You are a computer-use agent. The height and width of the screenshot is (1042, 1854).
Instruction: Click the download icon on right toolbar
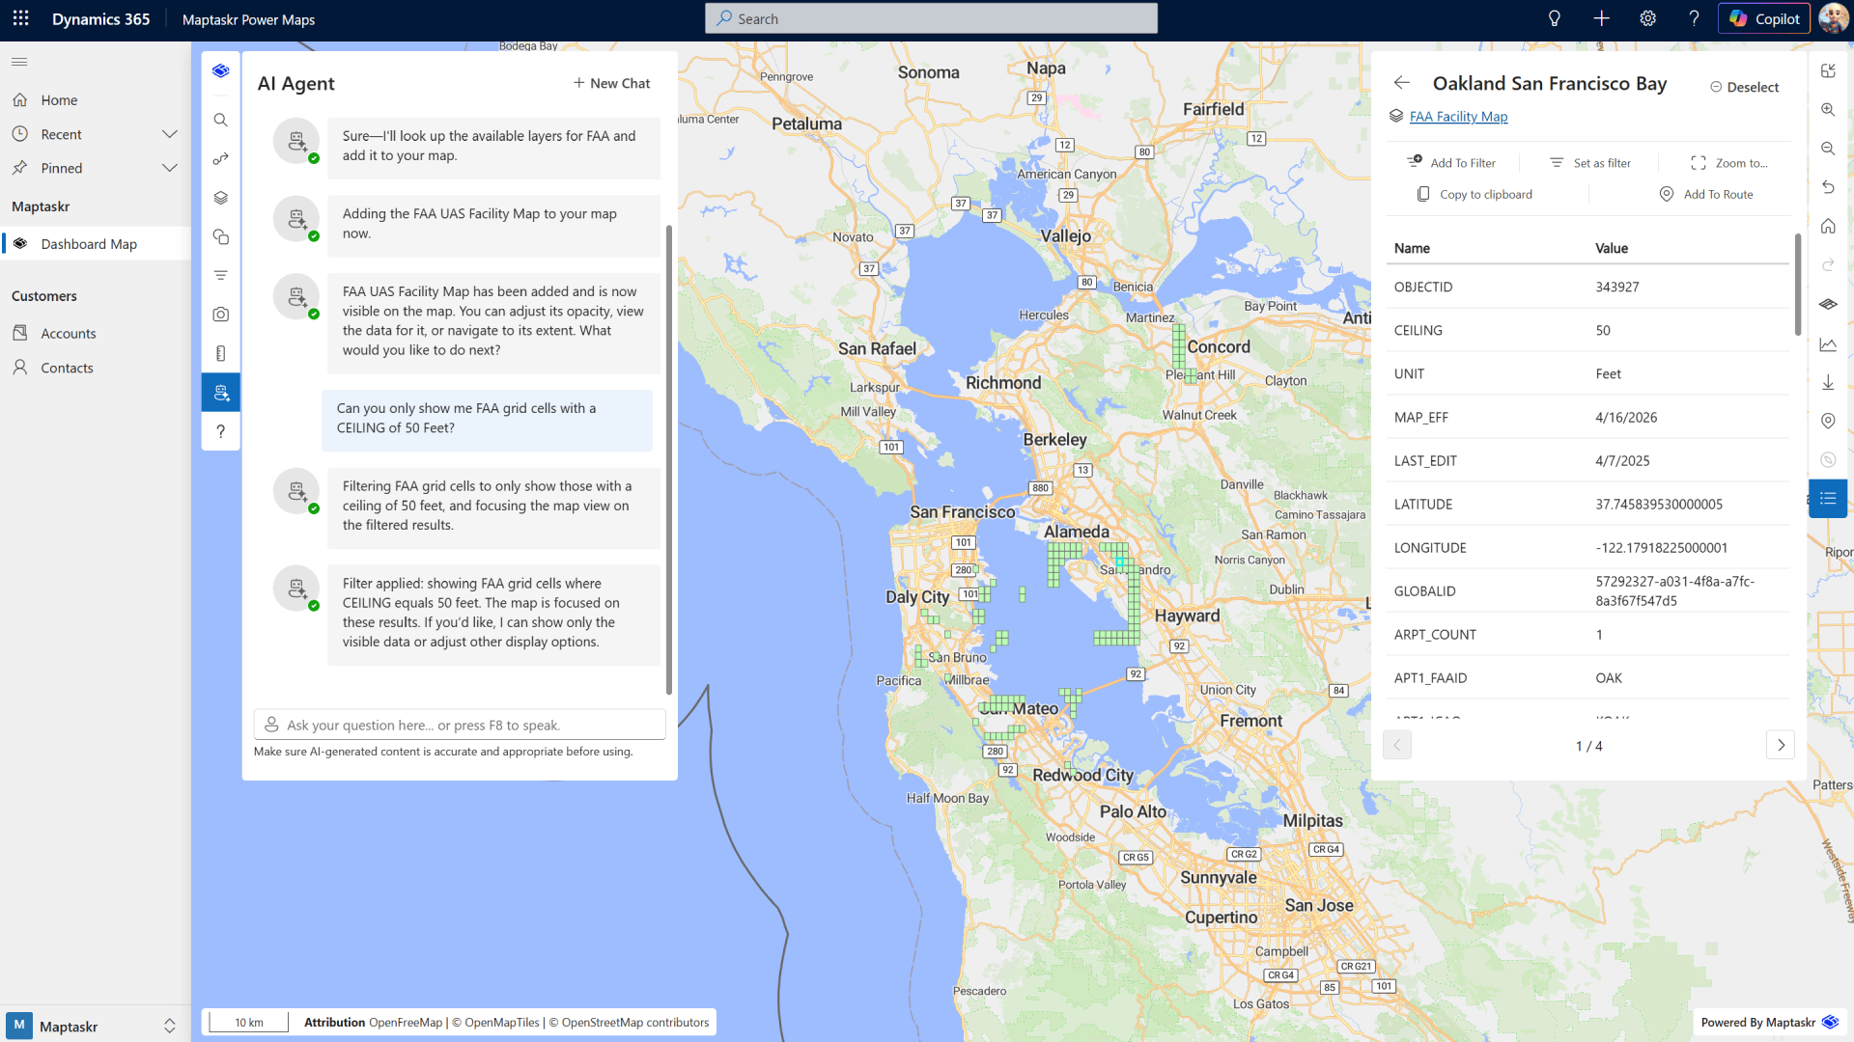[1828, 383]
